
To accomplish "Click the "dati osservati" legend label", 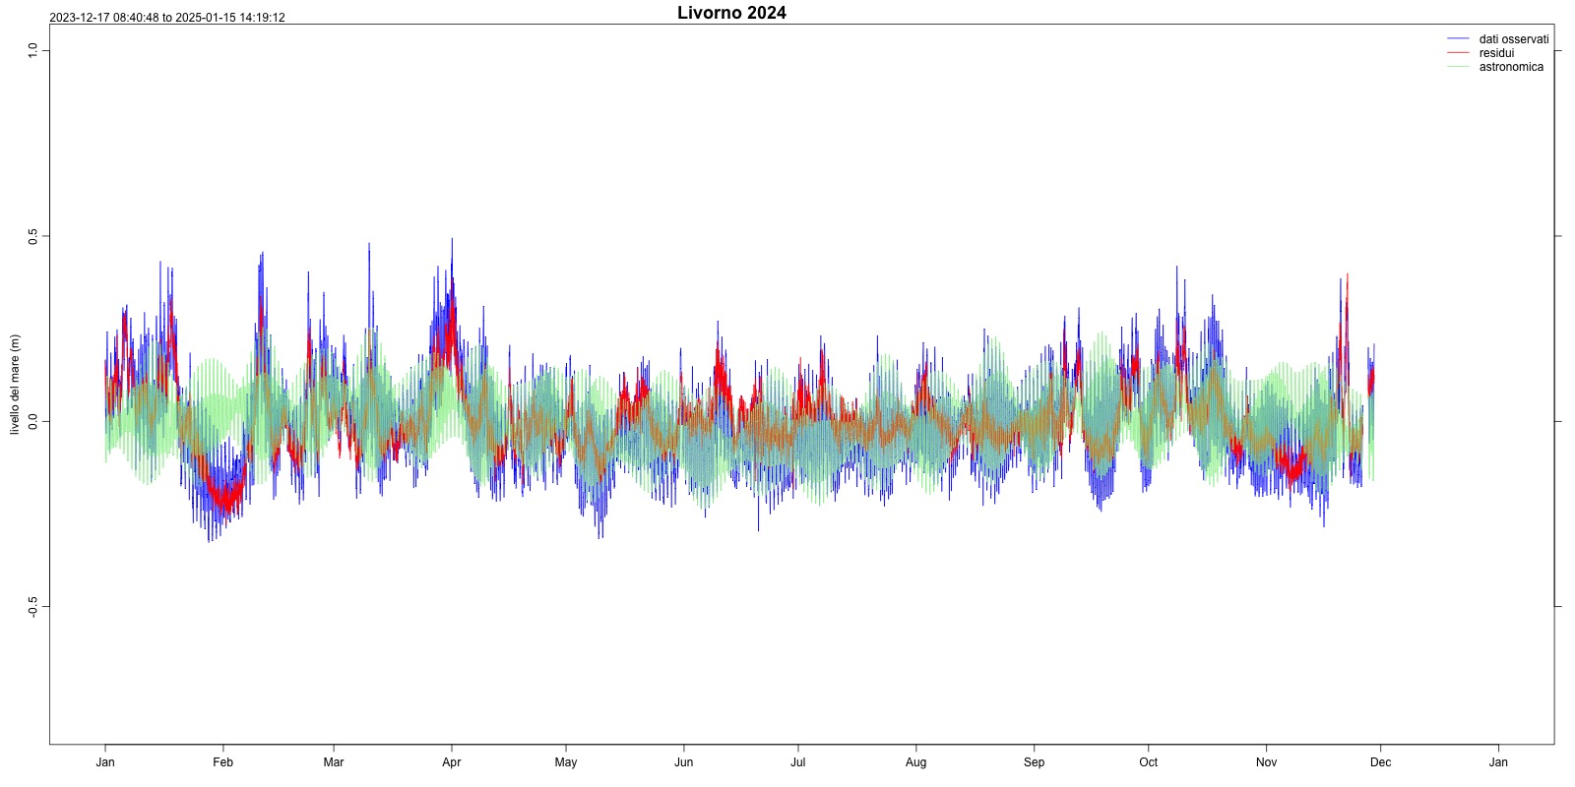I will click(x=1513, y=39).
